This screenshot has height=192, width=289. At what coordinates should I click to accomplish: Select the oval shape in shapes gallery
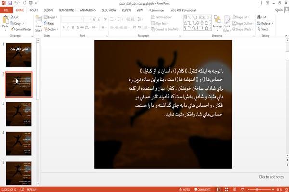(202, 17)
